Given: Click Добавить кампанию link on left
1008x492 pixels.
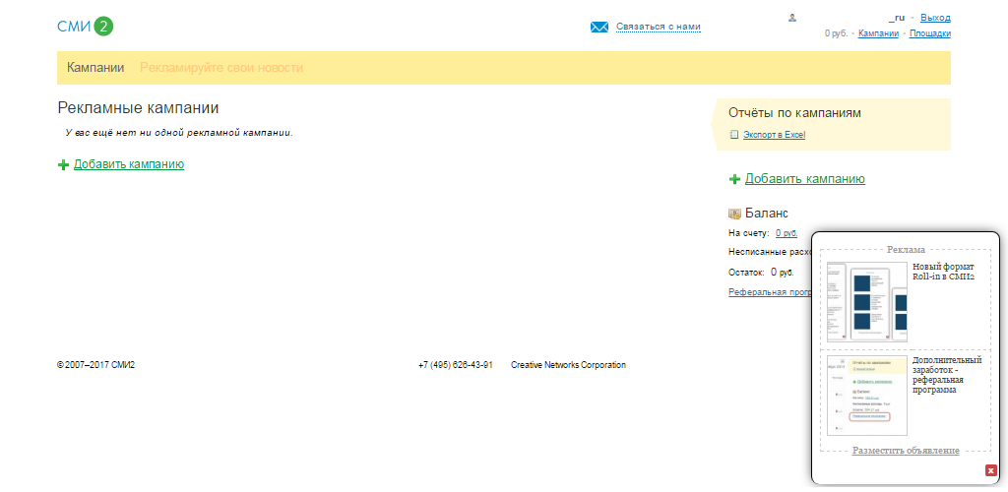Looking at the screenshot, I should tap(129, 164).
